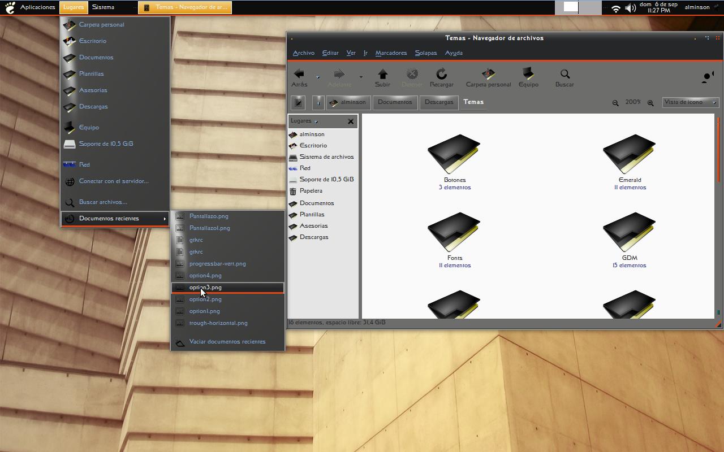
Task: Click the zoom out magnifier icon
Action: [615, 103]
